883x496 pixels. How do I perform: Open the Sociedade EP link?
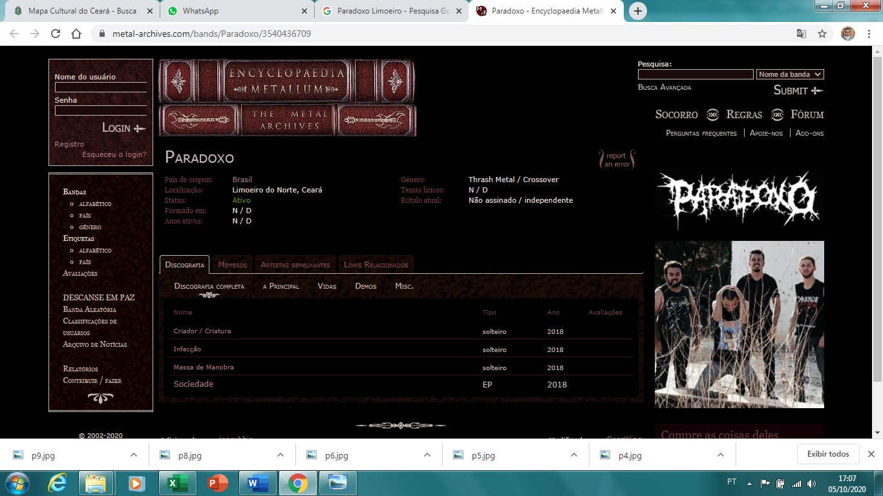click(193, 384)
